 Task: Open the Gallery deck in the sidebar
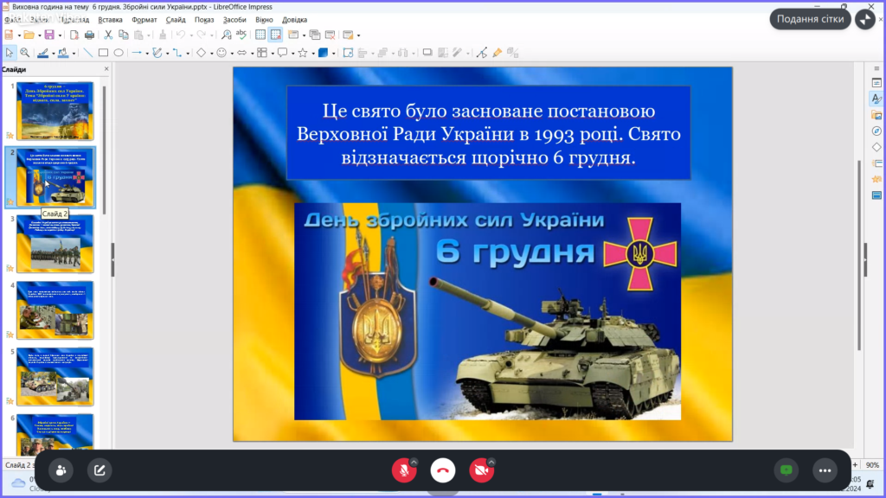[876, 115]
